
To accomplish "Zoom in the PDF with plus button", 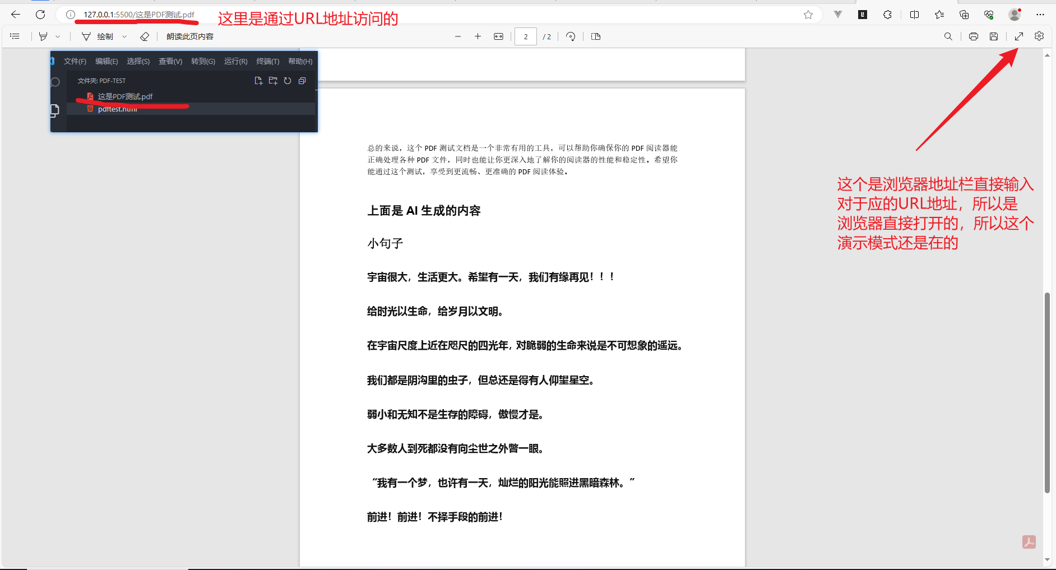I will pos(478,36).
